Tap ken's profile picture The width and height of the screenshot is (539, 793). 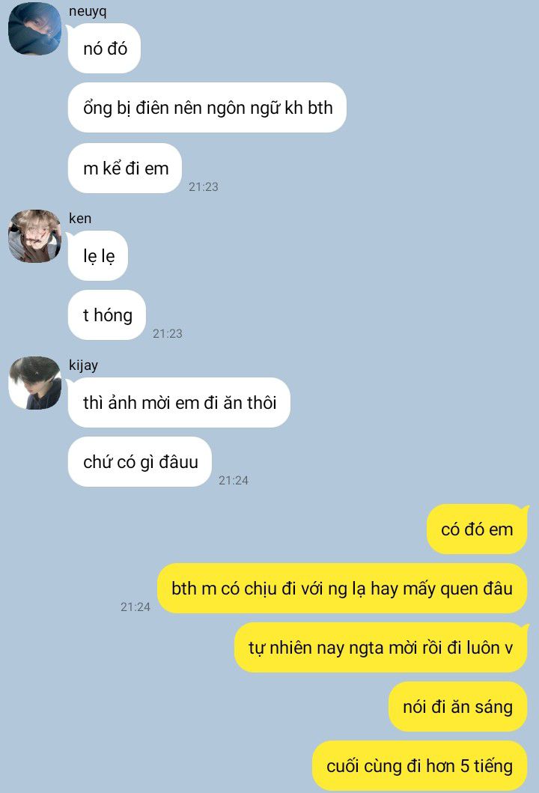pos(35,236)
